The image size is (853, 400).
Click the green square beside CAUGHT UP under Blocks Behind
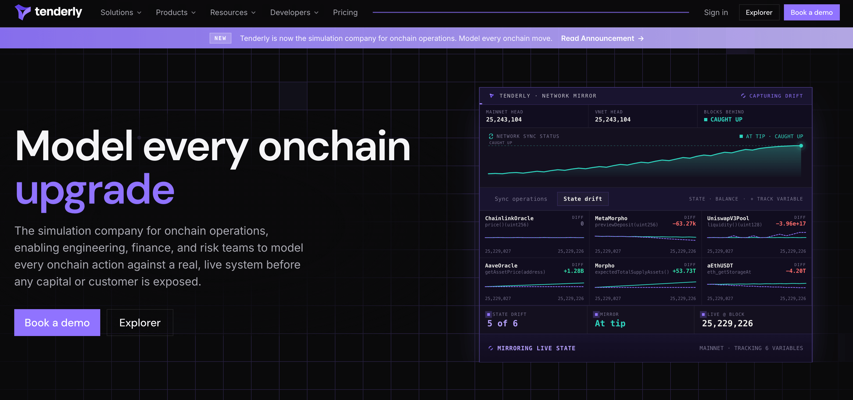coord(706,120)
